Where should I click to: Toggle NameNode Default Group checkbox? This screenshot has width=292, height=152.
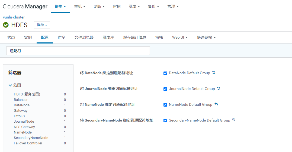165,105
